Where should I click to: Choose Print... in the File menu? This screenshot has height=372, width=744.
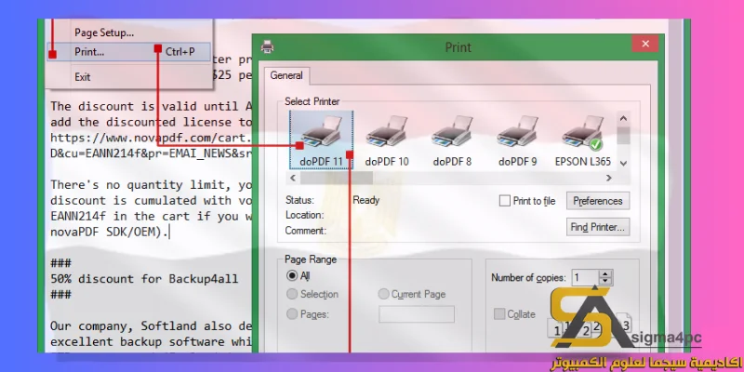[128, 52]
